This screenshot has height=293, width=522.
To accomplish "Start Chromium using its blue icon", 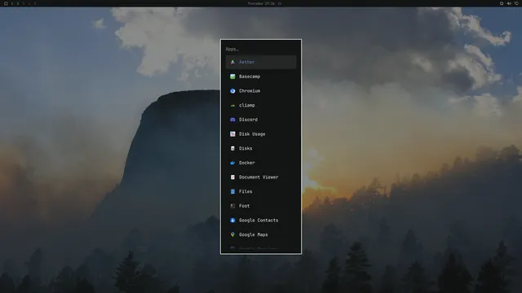I will (232, 90).
